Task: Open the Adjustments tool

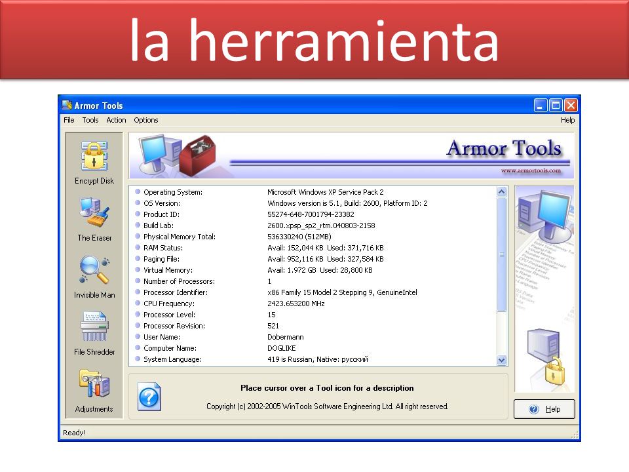Action: point(94,391)
